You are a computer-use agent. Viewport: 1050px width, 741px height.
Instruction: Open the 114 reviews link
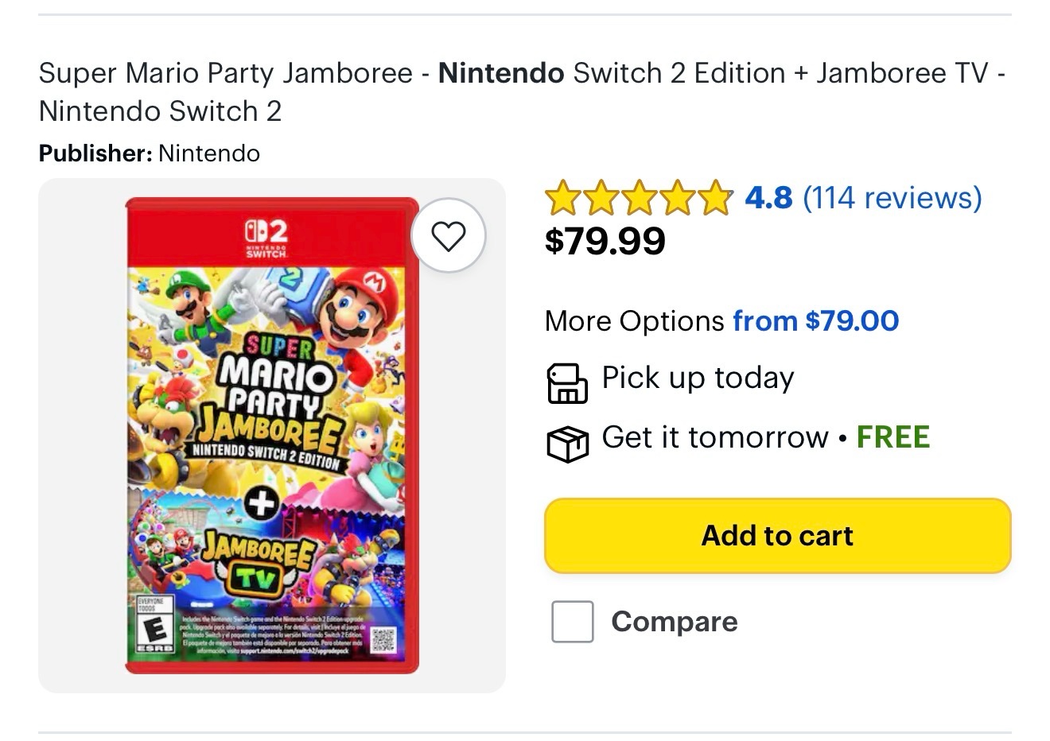pyautogui.click(x=892, y=198)
